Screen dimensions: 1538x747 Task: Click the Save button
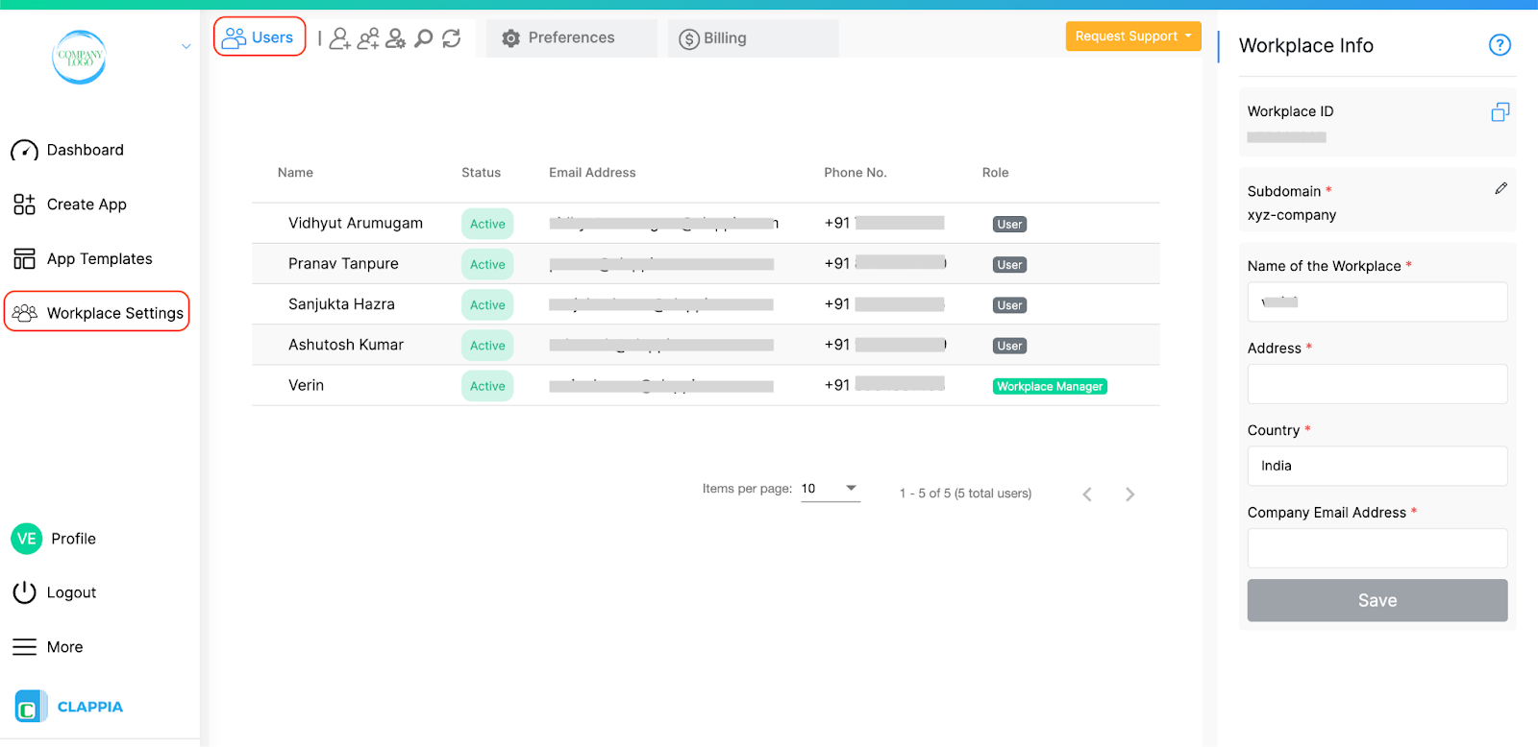click(x=1377, y=600)
